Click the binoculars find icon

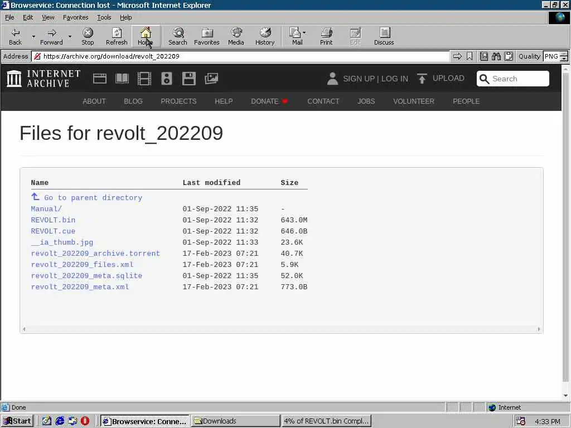496,56
